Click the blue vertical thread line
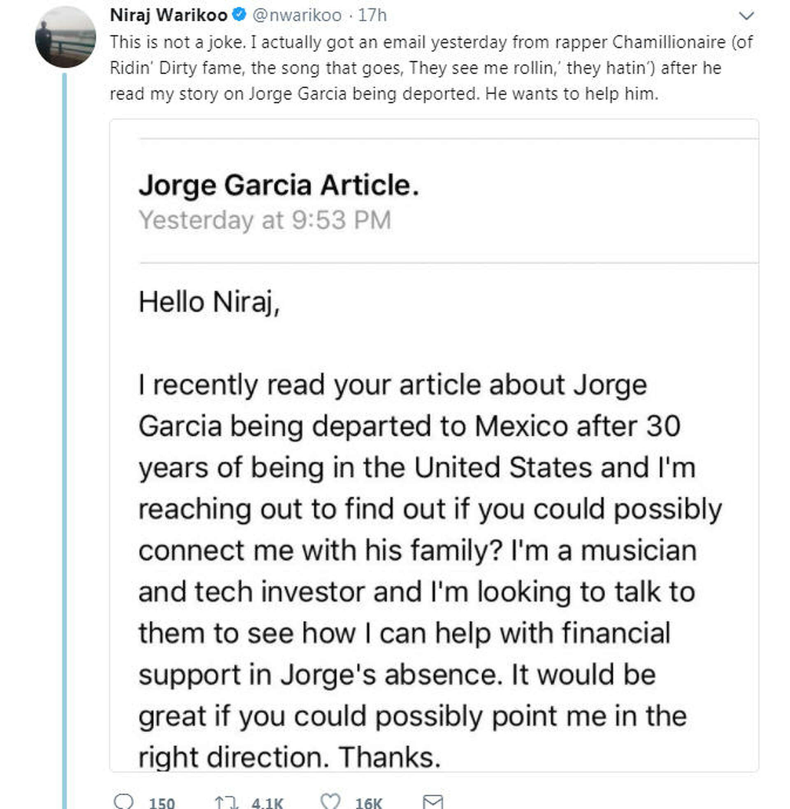This screenshot has height=809, width=790. pyautogui.click(x=64, y=415)
